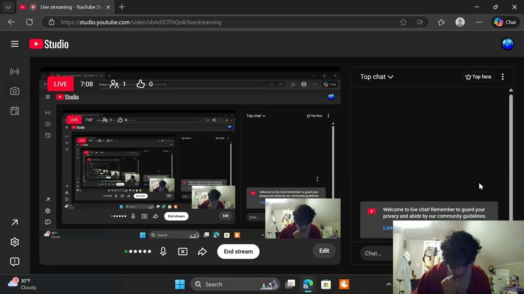The image size is (524, 294).
Task: Click the 7:08 stream timer
Action: [86, 84]
